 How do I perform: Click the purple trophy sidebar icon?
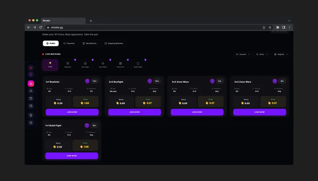[x=31, y=74]
